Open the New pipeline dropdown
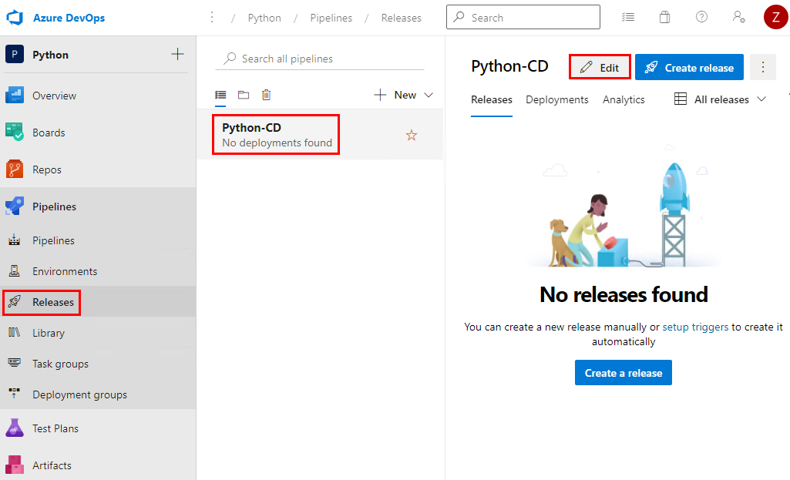 tap(404, 95)
